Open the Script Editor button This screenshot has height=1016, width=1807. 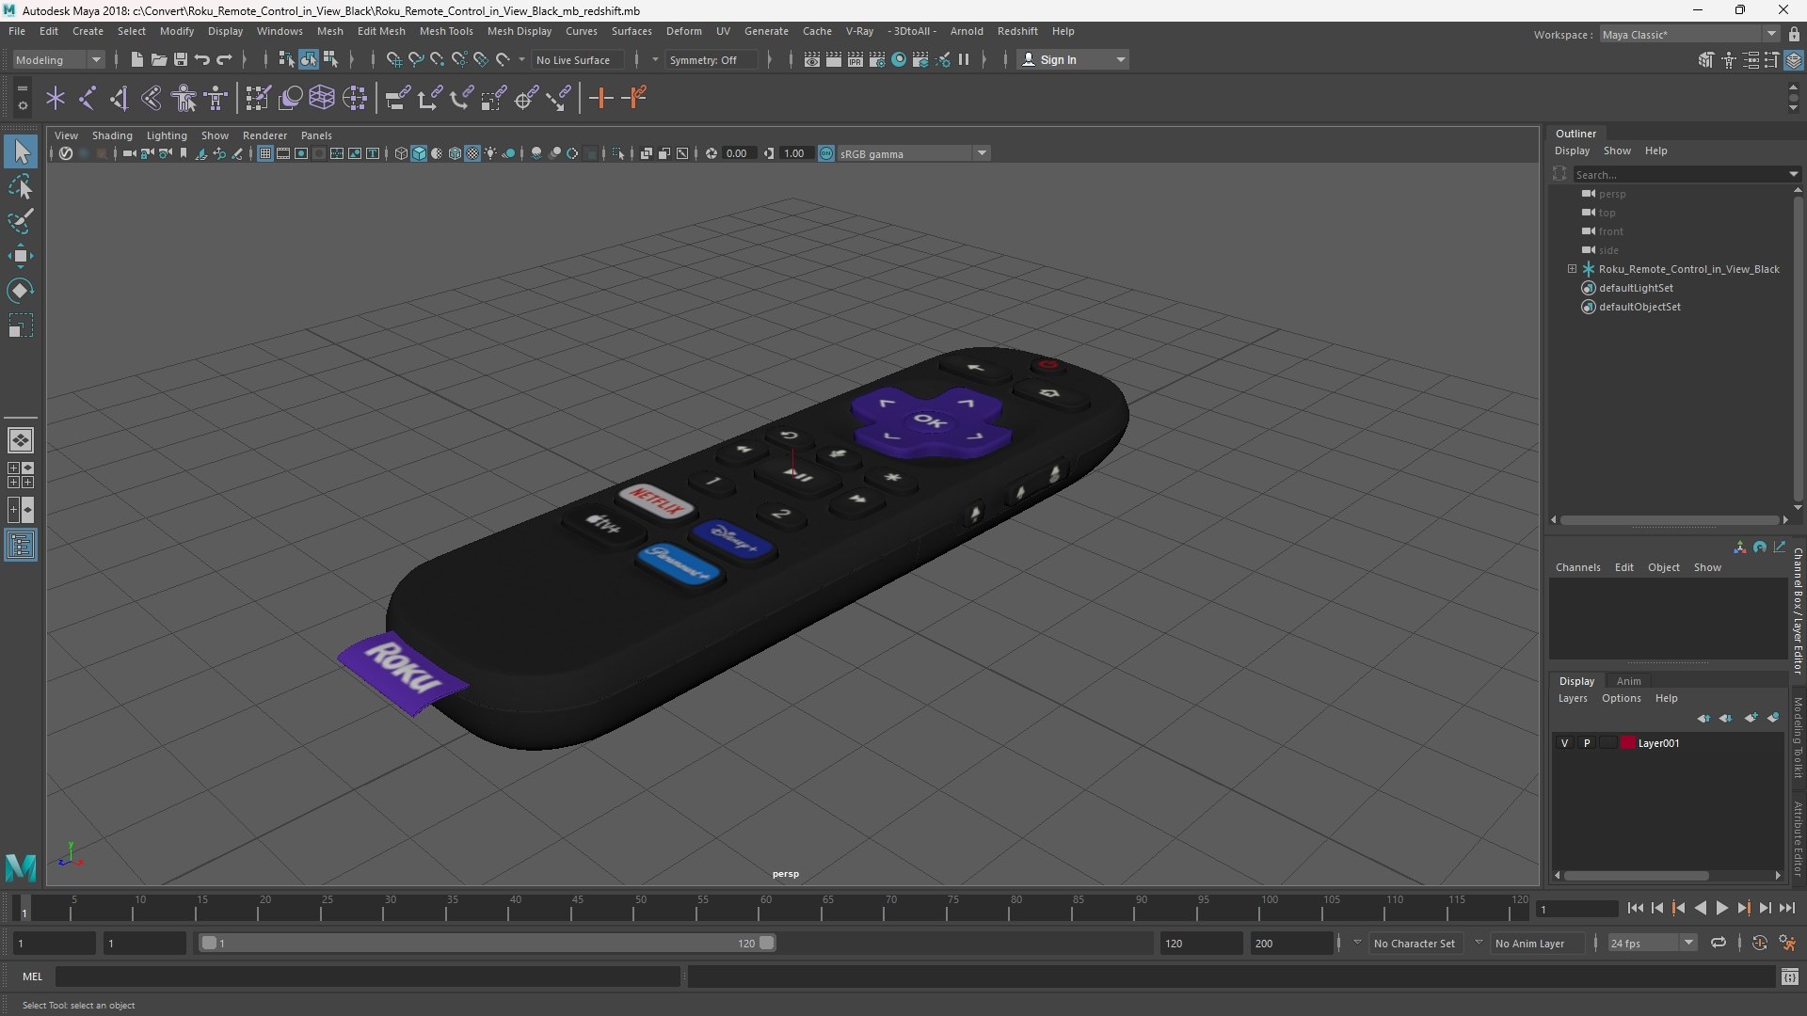click(x=1790, y=976)
